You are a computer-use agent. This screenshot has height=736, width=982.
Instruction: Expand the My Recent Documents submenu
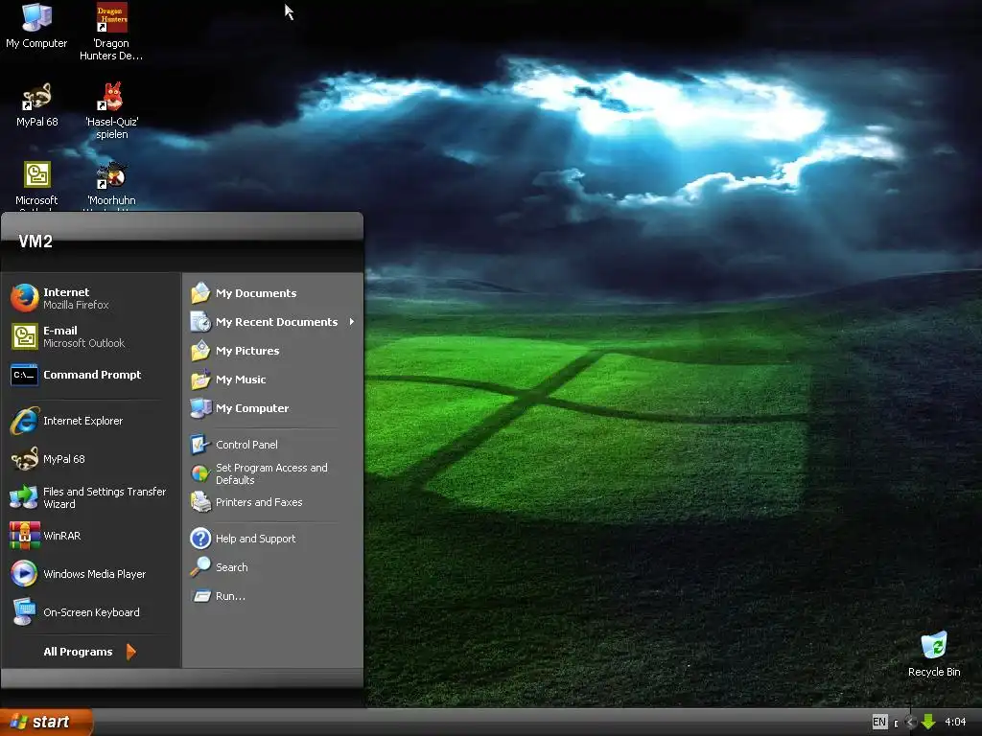tap(273, 322)
